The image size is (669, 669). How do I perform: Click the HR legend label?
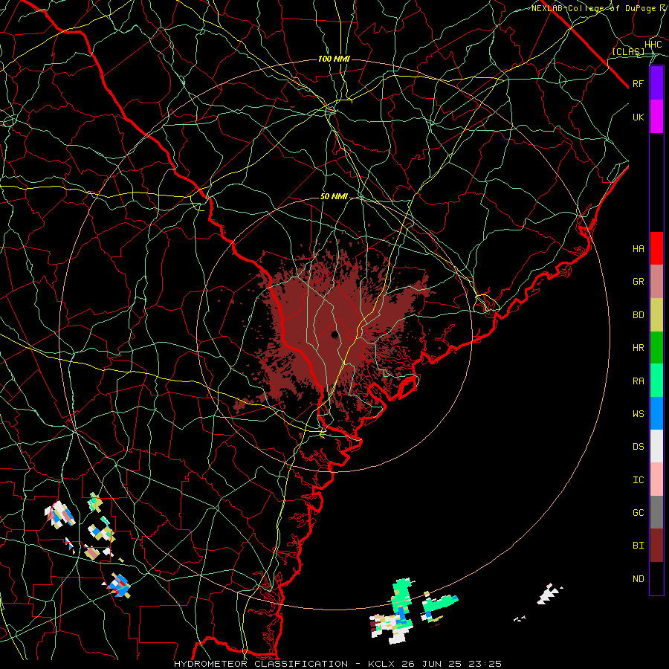638,348
